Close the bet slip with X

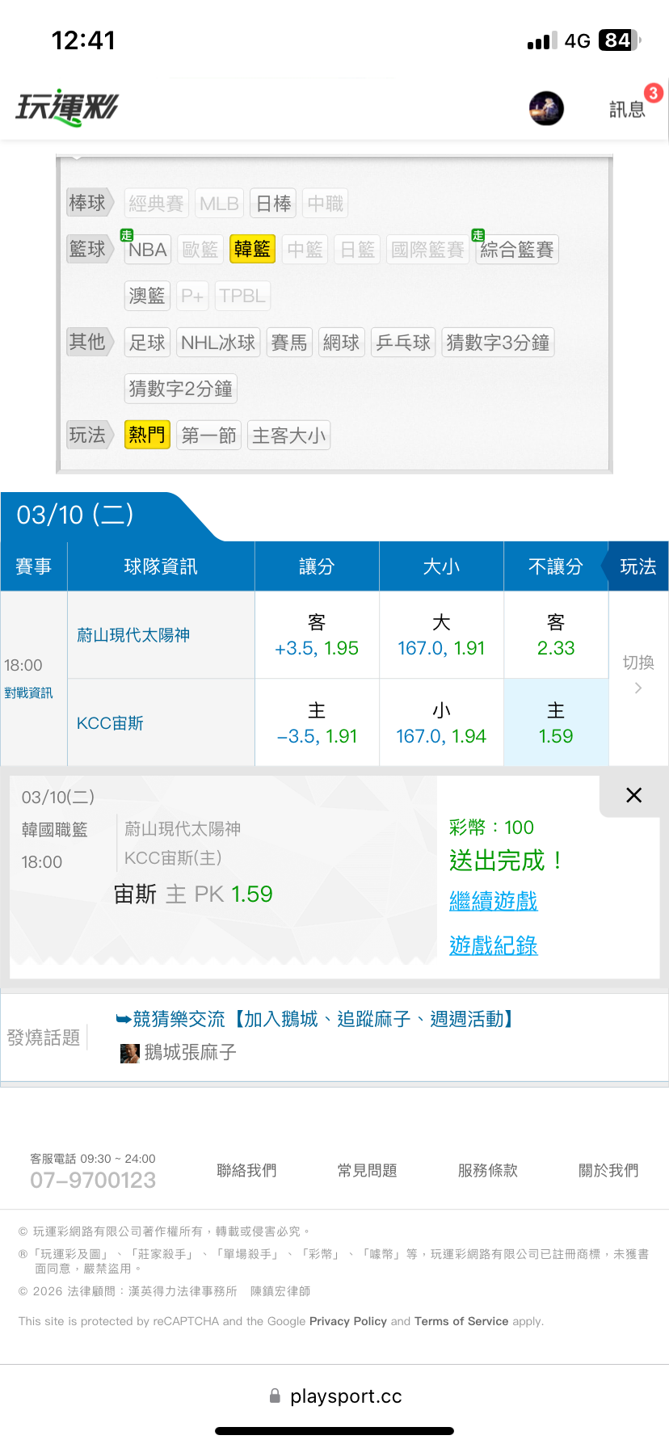[634, 795]
